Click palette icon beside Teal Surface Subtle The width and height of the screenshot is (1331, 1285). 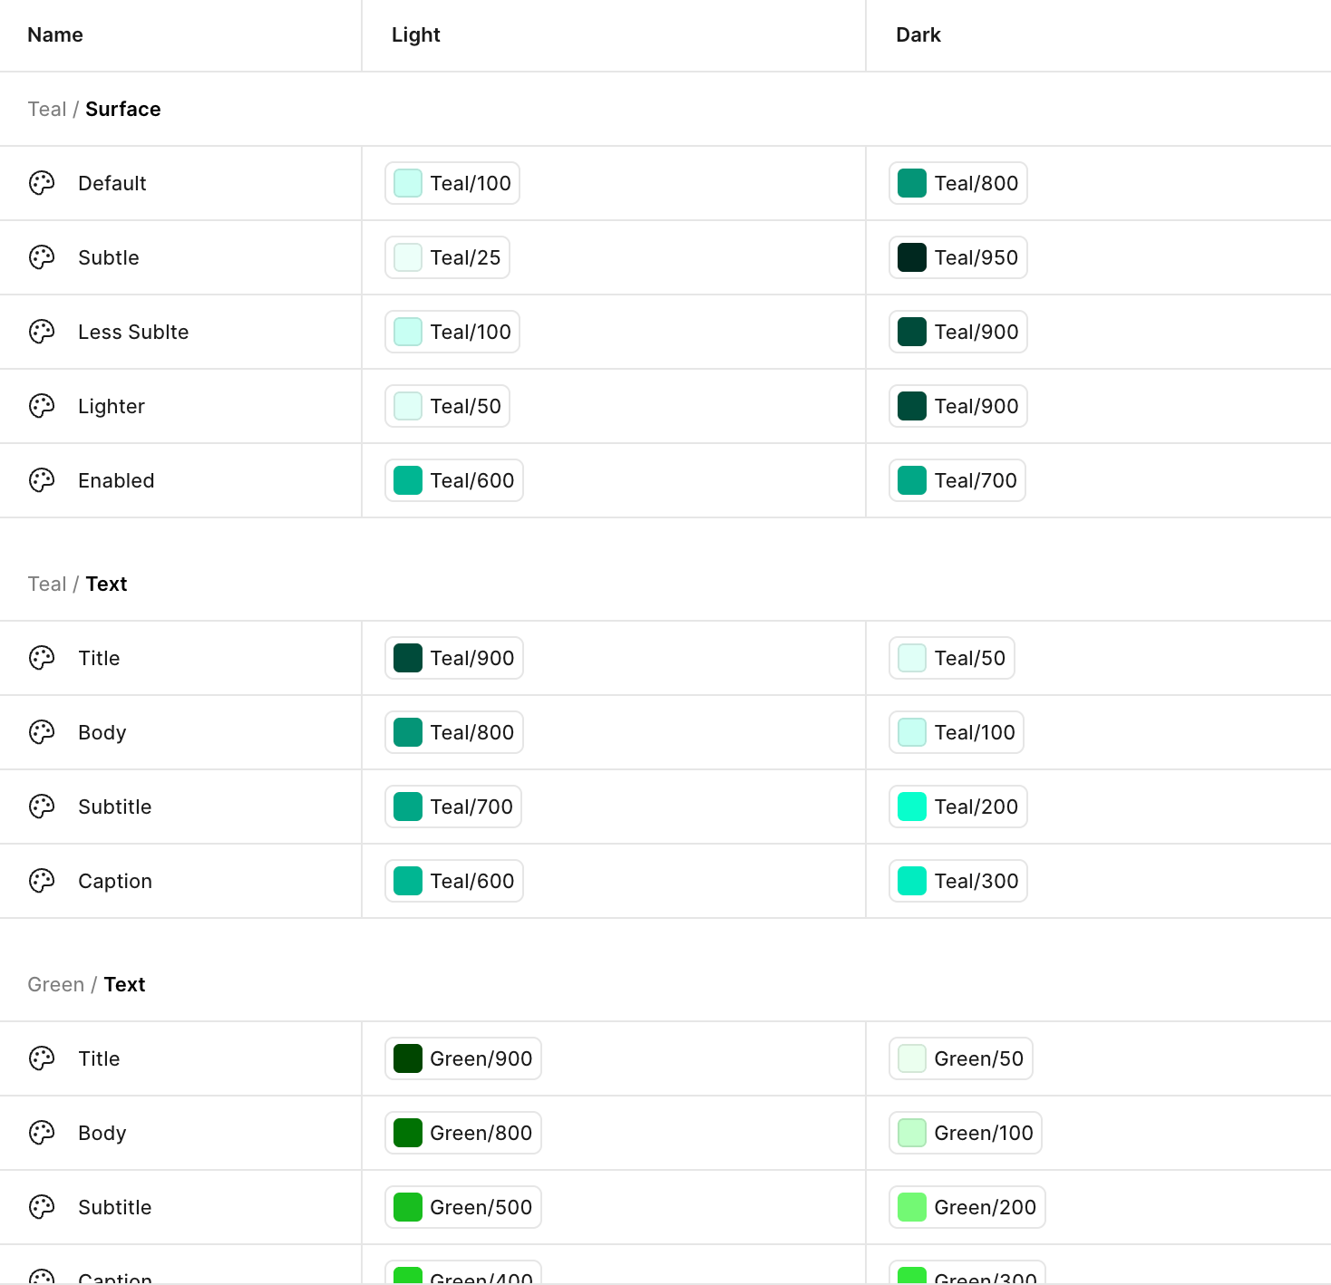pos(42,257)
